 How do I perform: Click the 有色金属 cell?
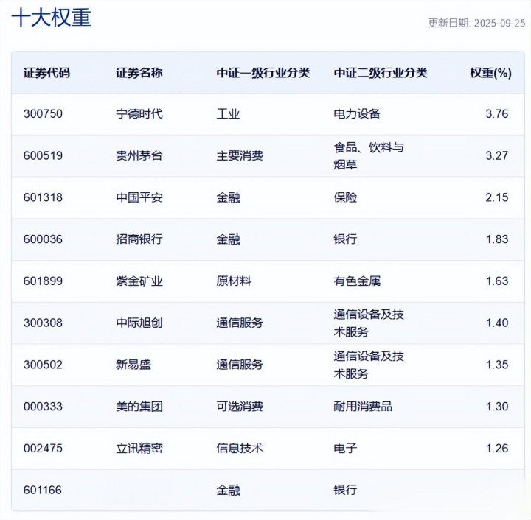coord(357,281)
